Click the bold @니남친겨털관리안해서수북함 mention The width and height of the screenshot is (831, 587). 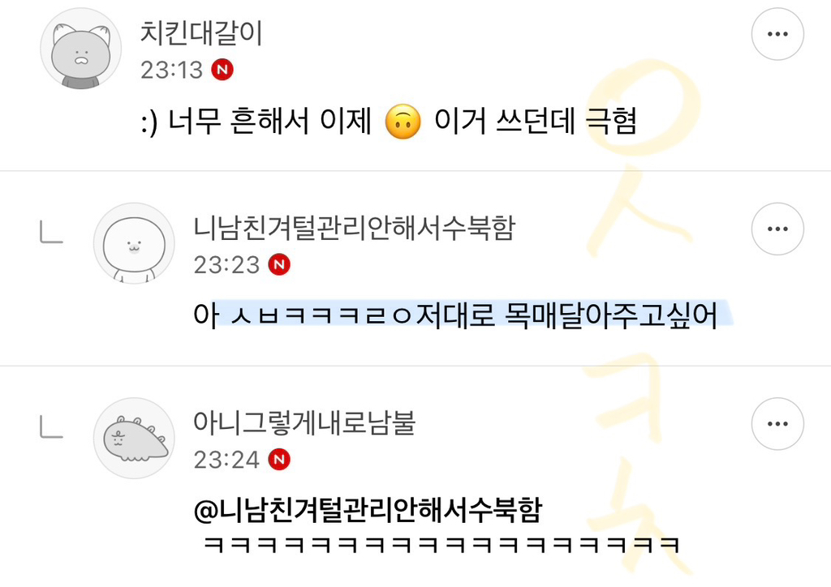(x=368, y=510)
